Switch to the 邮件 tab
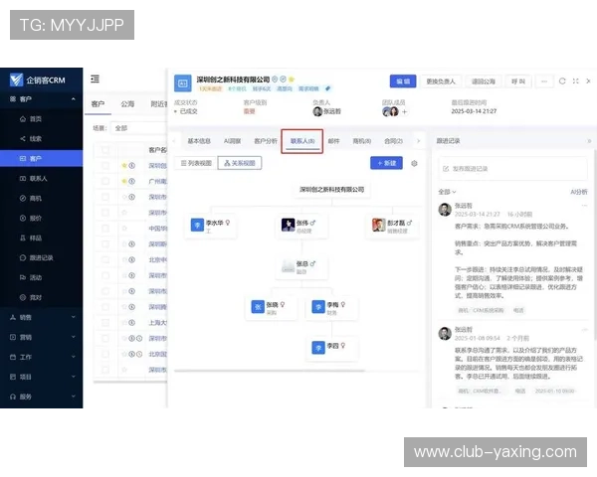Image resolution: width=597 pixels, height=477 pixels. click(333, 141)
